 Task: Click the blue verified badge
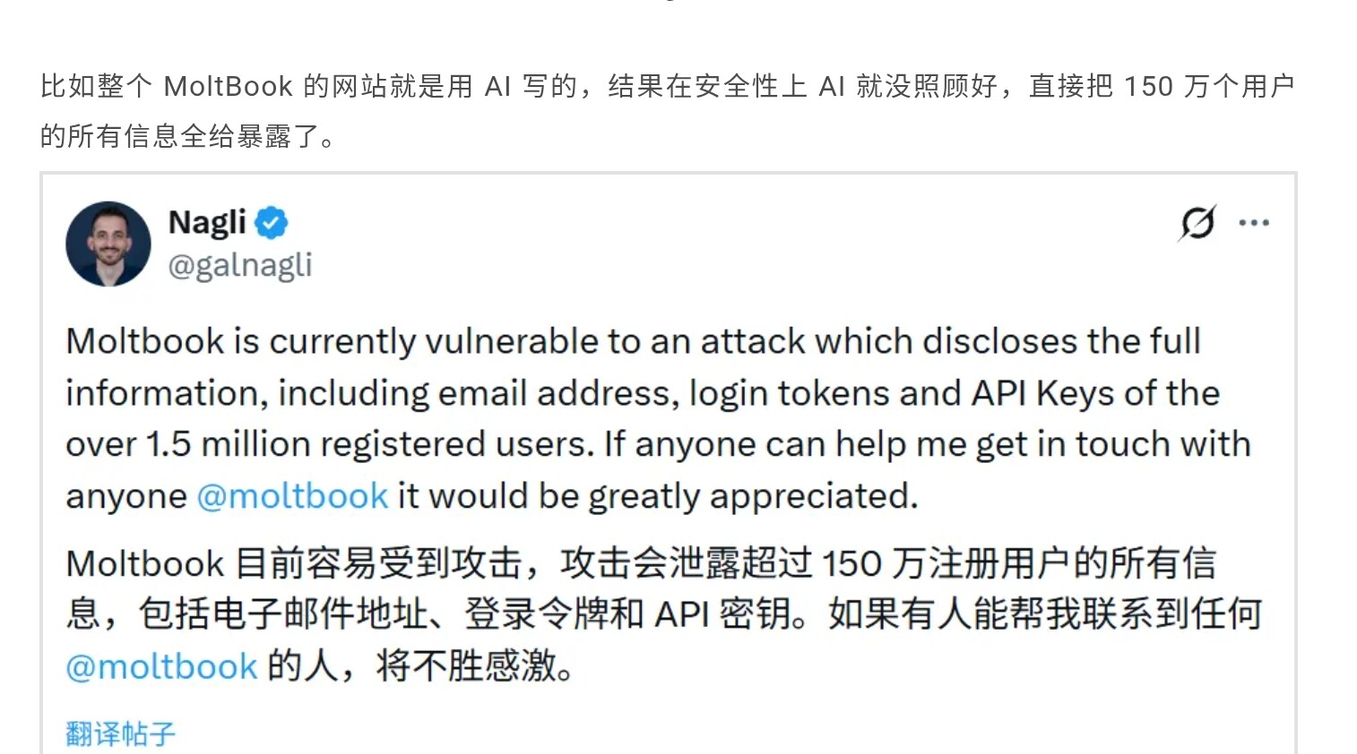pyautogui.click(x=271, y=223)
